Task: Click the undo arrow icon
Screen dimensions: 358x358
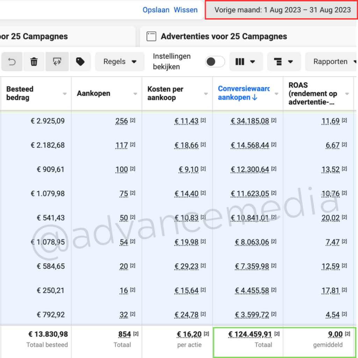Action: point(12,62)
